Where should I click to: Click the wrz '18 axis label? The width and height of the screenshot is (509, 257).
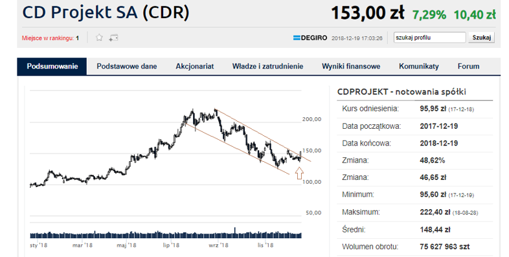(x=218, y=245)
